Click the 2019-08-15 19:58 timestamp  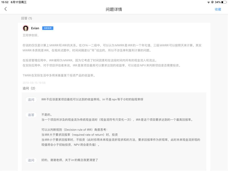tap(34, 83)
